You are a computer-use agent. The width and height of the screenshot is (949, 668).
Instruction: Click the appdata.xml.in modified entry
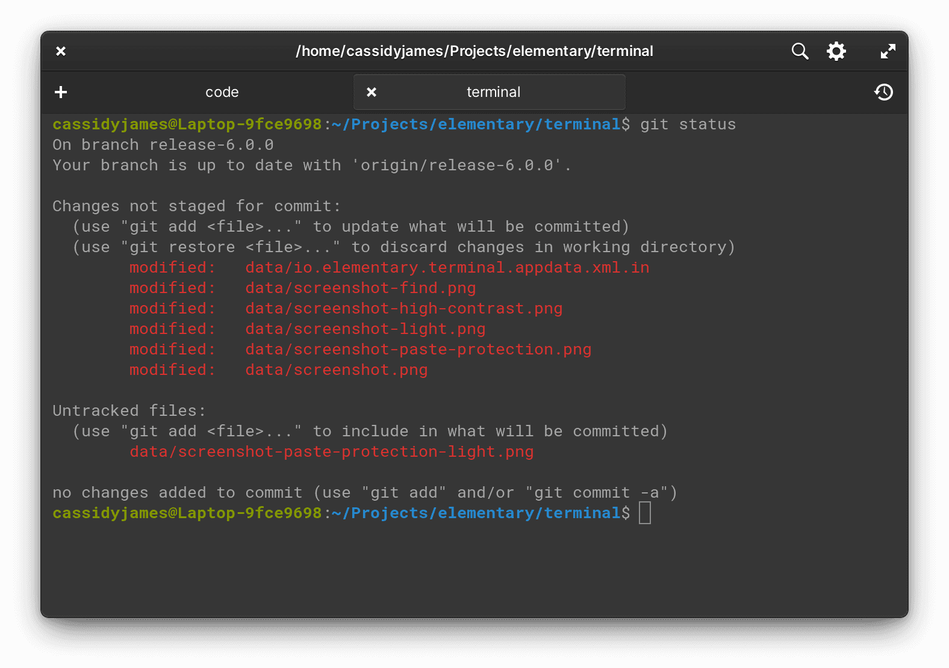447,267
